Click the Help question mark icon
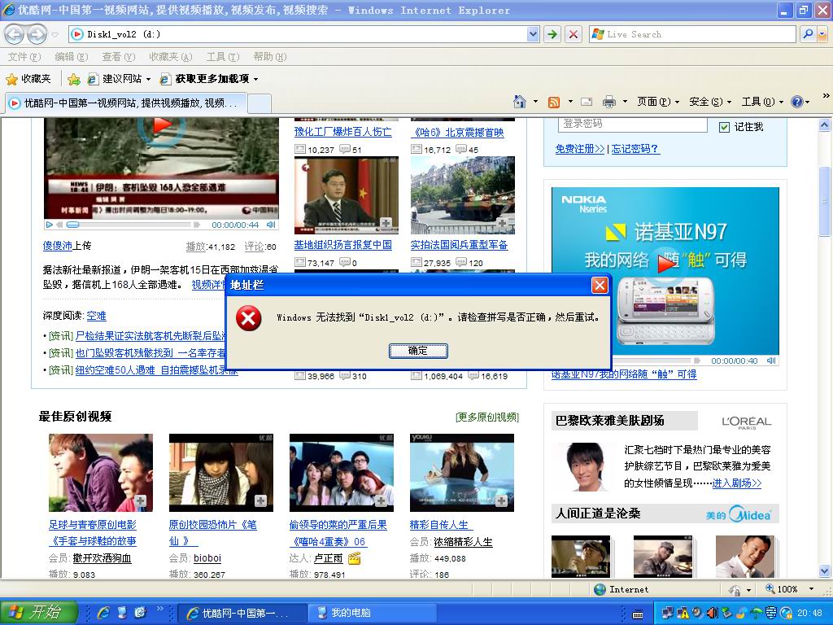 797,102
